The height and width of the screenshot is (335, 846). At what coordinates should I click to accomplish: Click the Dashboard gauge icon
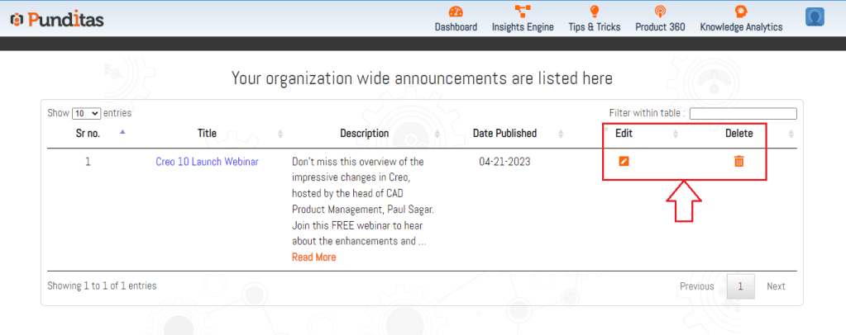pos(456,12)
